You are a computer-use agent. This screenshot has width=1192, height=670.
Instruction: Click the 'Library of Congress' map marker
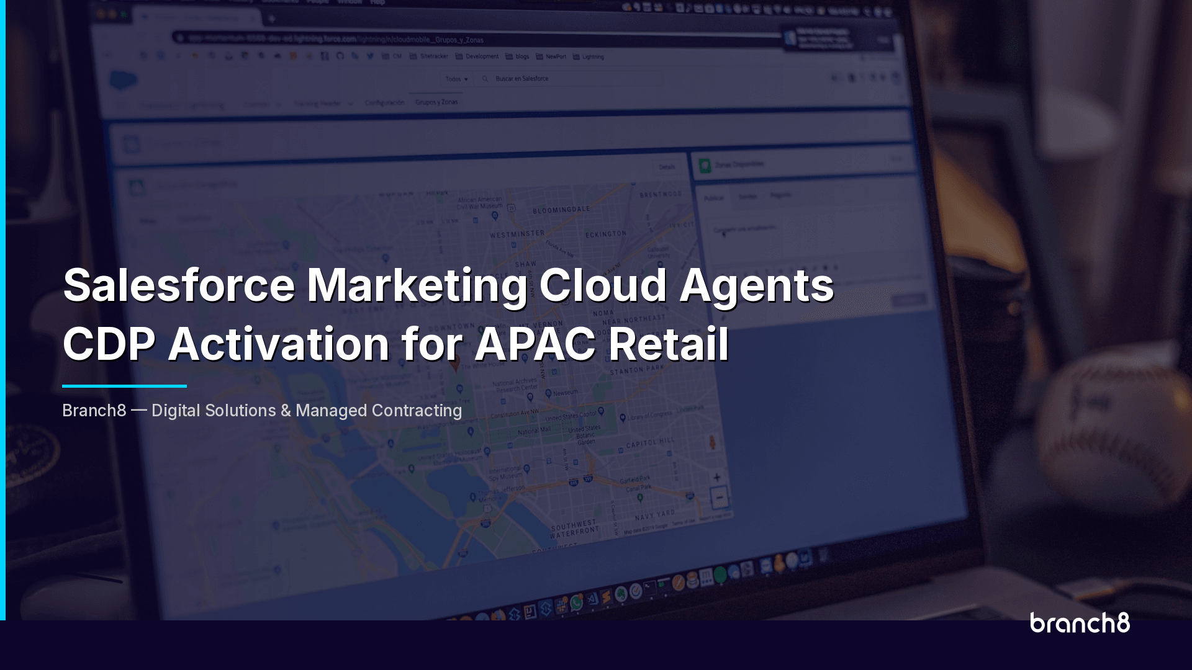coord(623,418)
